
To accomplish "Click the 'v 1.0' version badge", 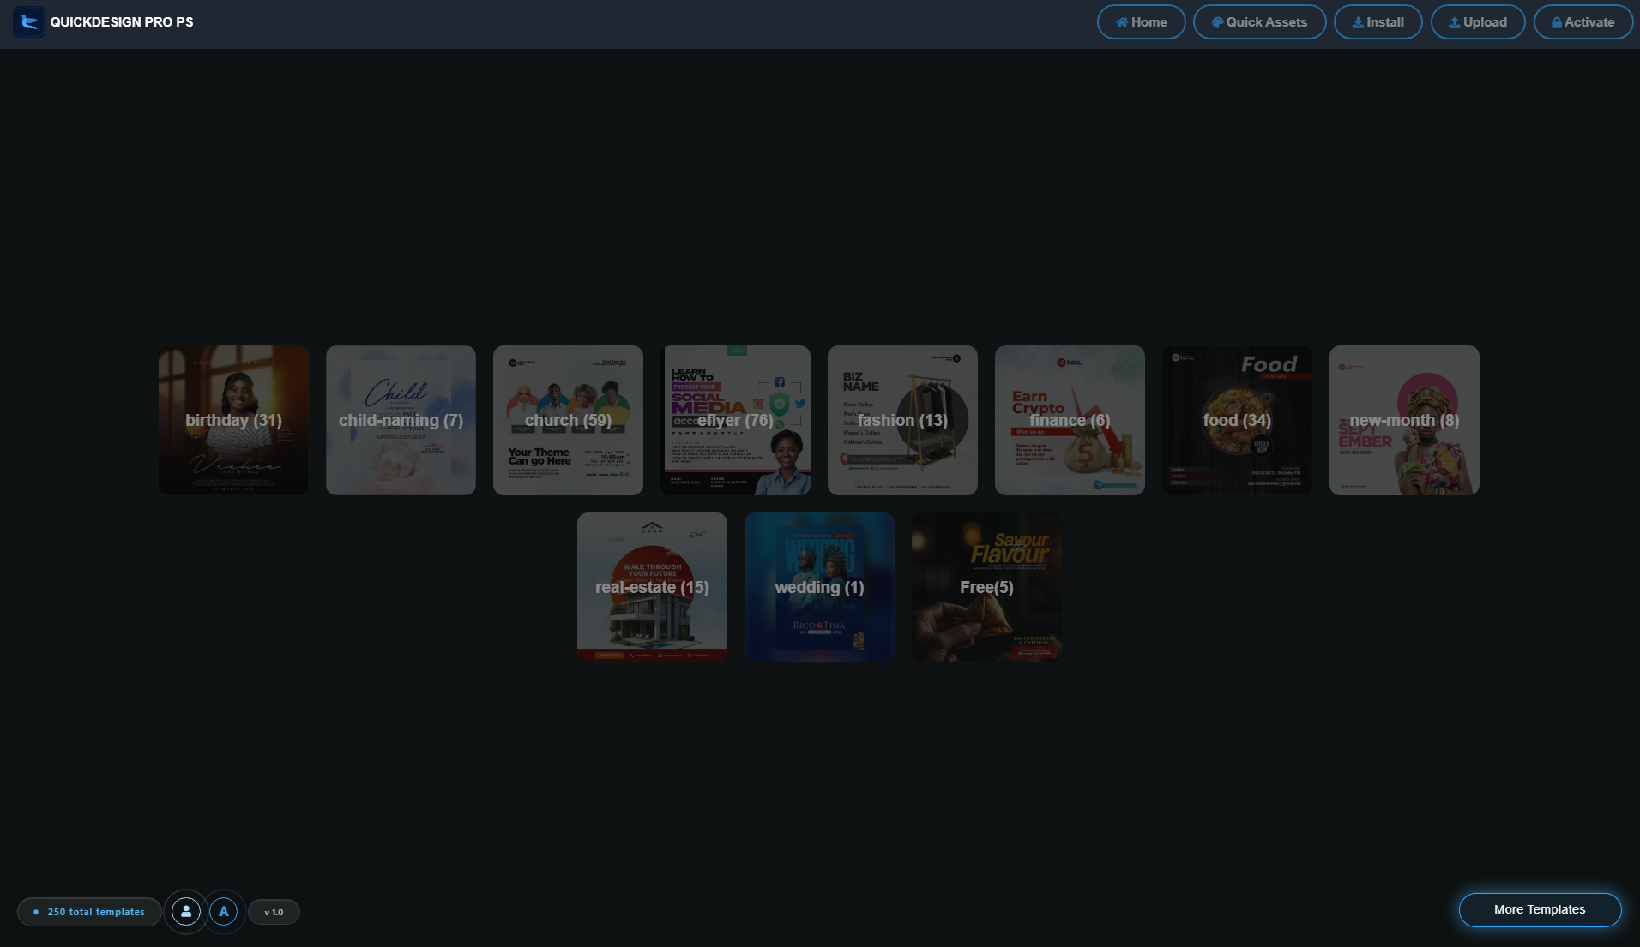I will click(274, 911).
